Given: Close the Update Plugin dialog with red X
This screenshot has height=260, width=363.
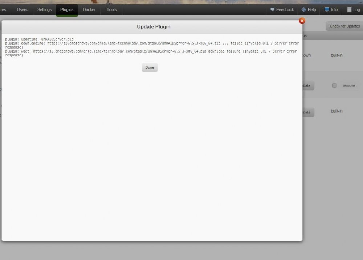Looking at the screenshot, I should coord(302,21).
